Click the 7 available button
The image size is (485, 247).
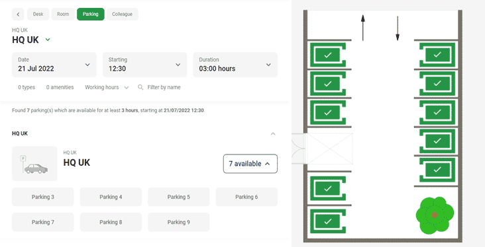(x=250, y=163)
